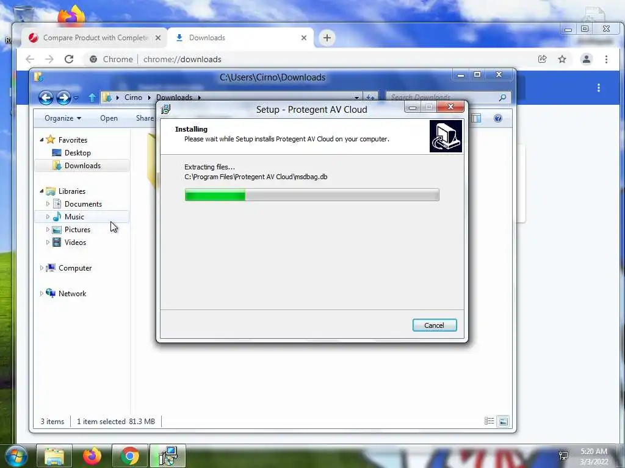The image size is (625, 468).
Task: Go forward in the Explorer window
Action: click(63, 97)
